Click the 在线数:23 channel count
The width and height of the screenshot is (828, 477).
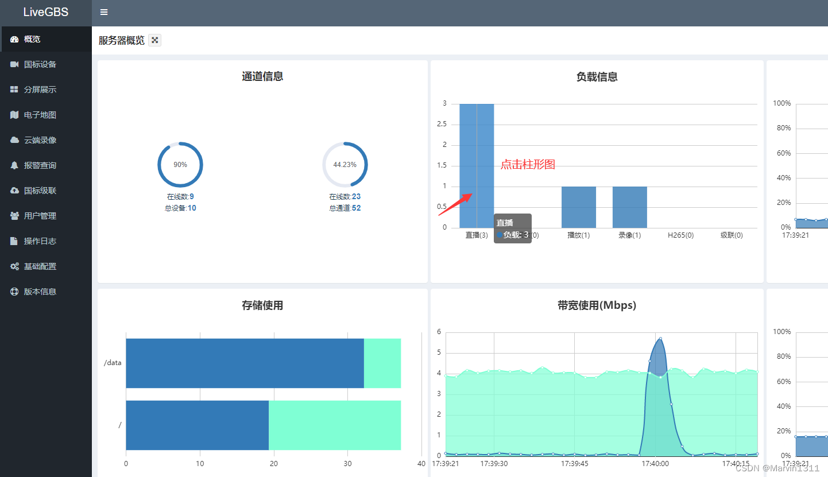pyautogui.click(x=345, y=196)
